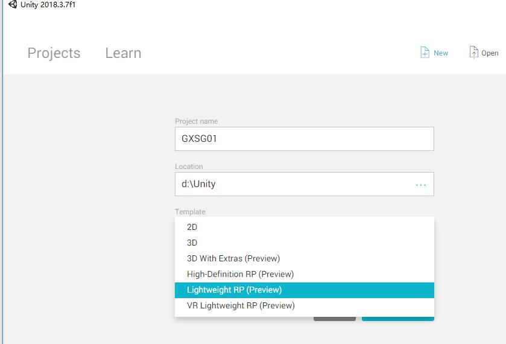
Task: Pick the highlighted Lightweight RP (Preview) option
Action: [x=305, y=290]
